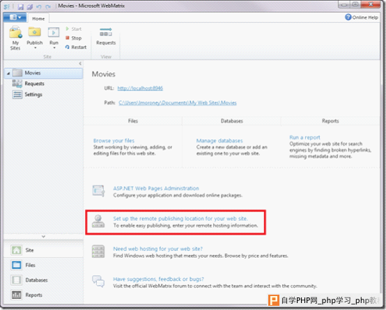Click the Files column heading

pyautogui.click(x=133, y=121)
